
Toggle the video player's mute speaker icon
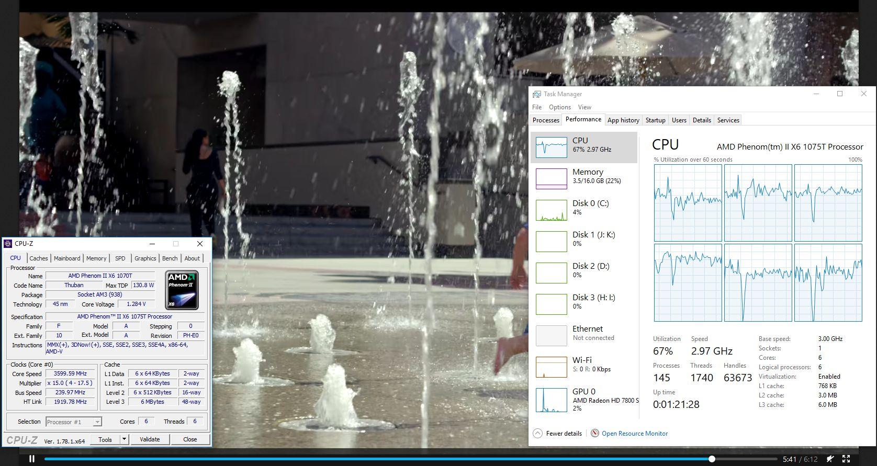(x=830, y=459)
